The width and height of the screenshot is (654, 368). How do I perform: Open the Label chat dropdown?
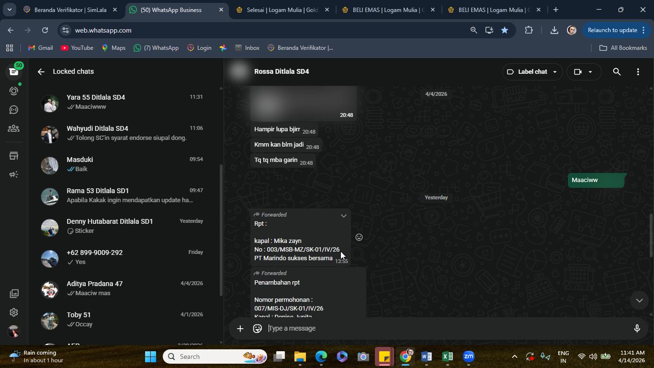pos(532,72)
